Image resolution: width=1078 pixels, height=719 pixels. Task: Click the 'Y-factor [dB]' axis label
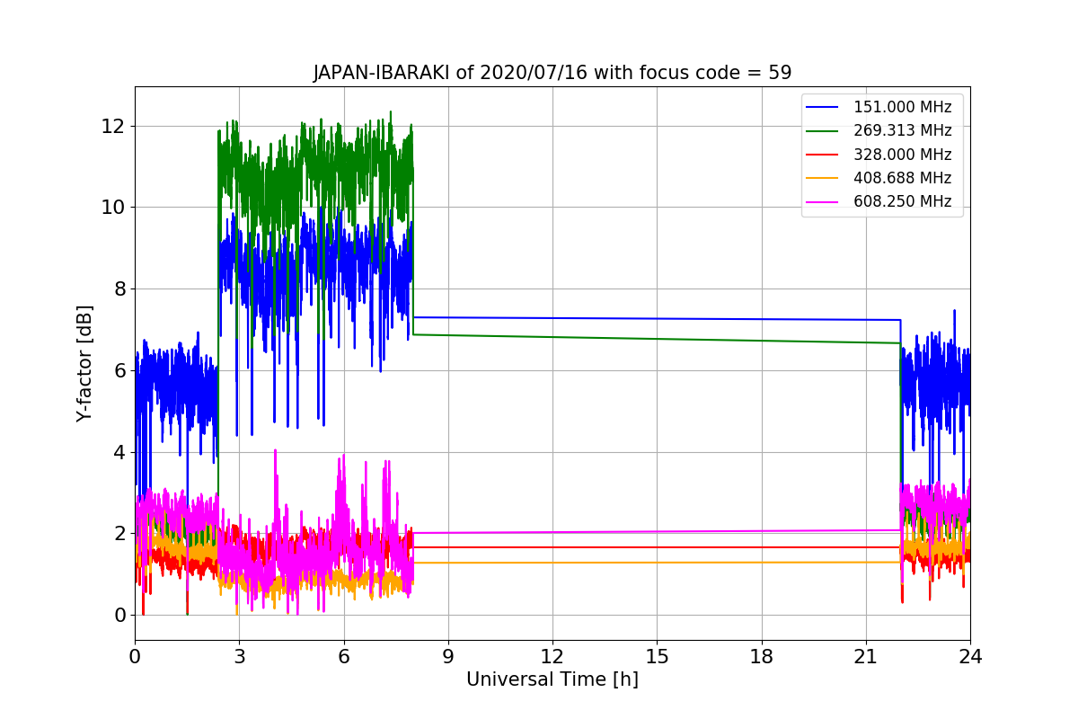84,363
